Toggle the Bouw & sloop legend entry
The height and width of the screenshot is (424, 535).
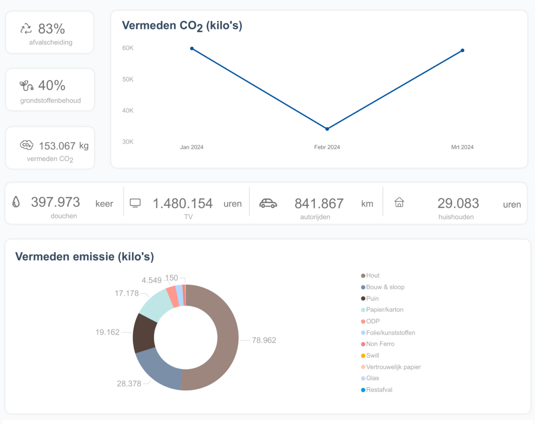point(385,287)
